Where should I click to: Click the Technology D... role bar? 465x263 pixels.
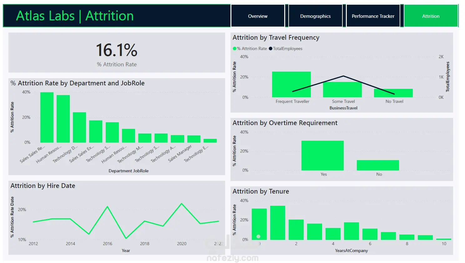79,127
